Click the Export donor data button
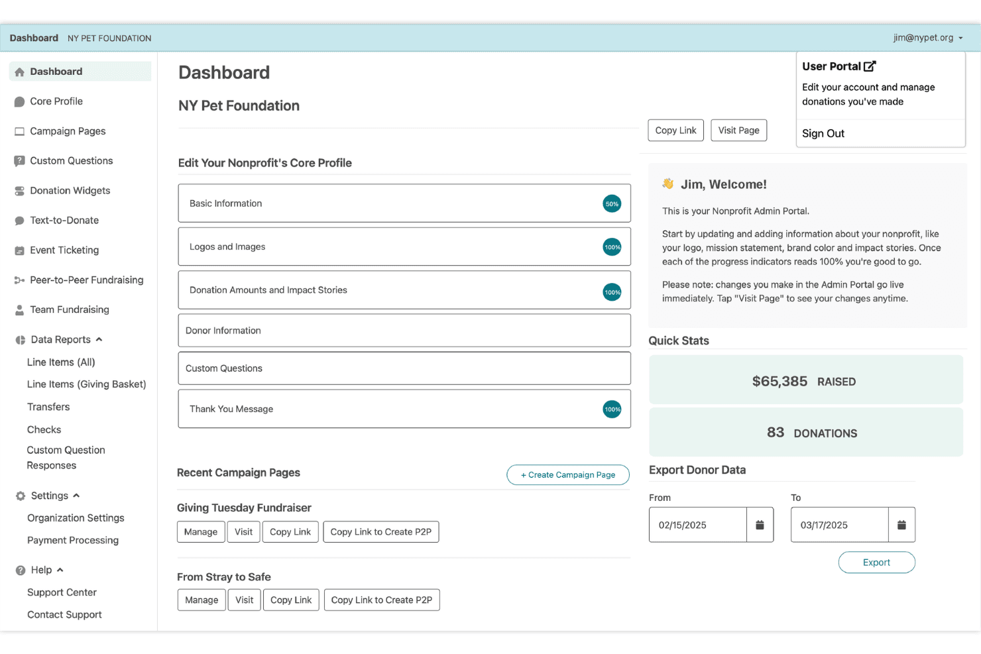Screen dimensions: 981x654 coord(876,563)
